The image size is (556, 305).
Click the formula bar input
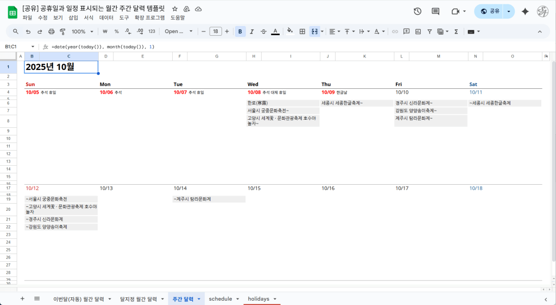click(x=271, y=47)
